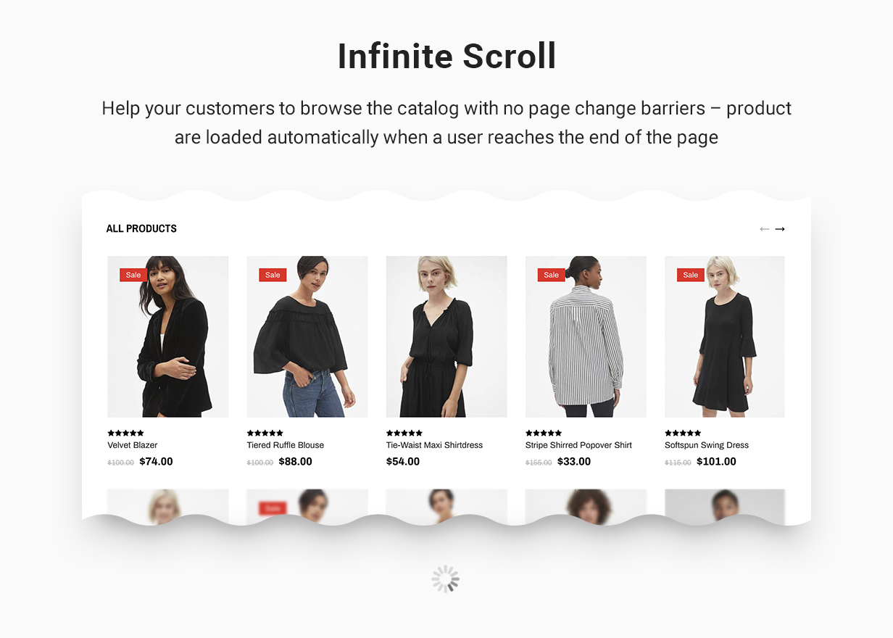The width and height of the screenshot is (893, 638).
Task: Select the striped popover shirt photo
Action: (x=586, y=336)
